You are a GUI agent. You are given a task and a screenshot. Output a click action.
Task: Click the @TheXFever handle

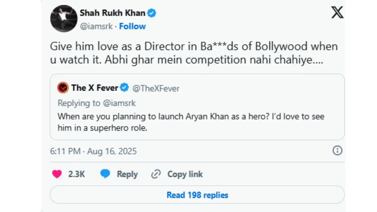pyautogui.click(x=156, y=88)
